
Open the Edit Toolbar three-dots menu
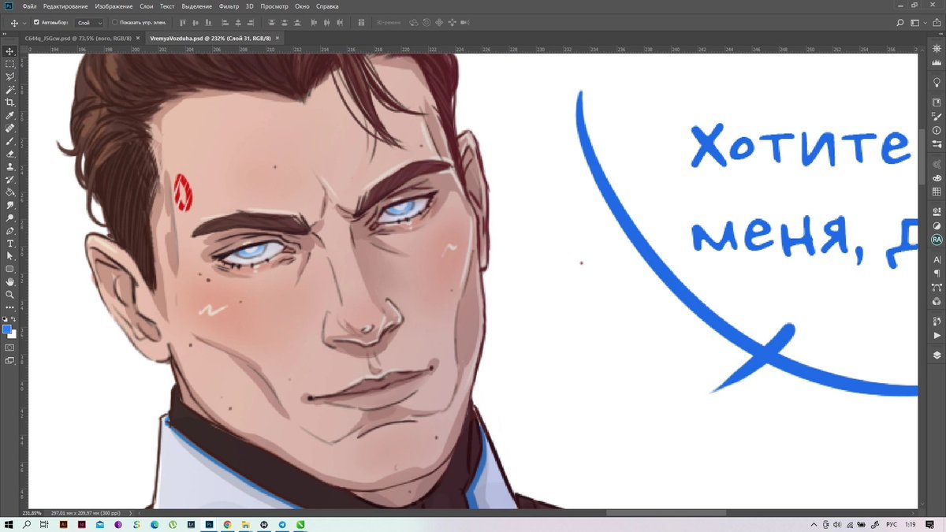tap(10, 307)
